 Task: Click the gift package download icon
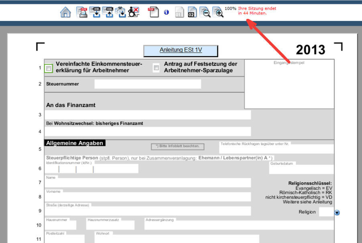point(120,12)
